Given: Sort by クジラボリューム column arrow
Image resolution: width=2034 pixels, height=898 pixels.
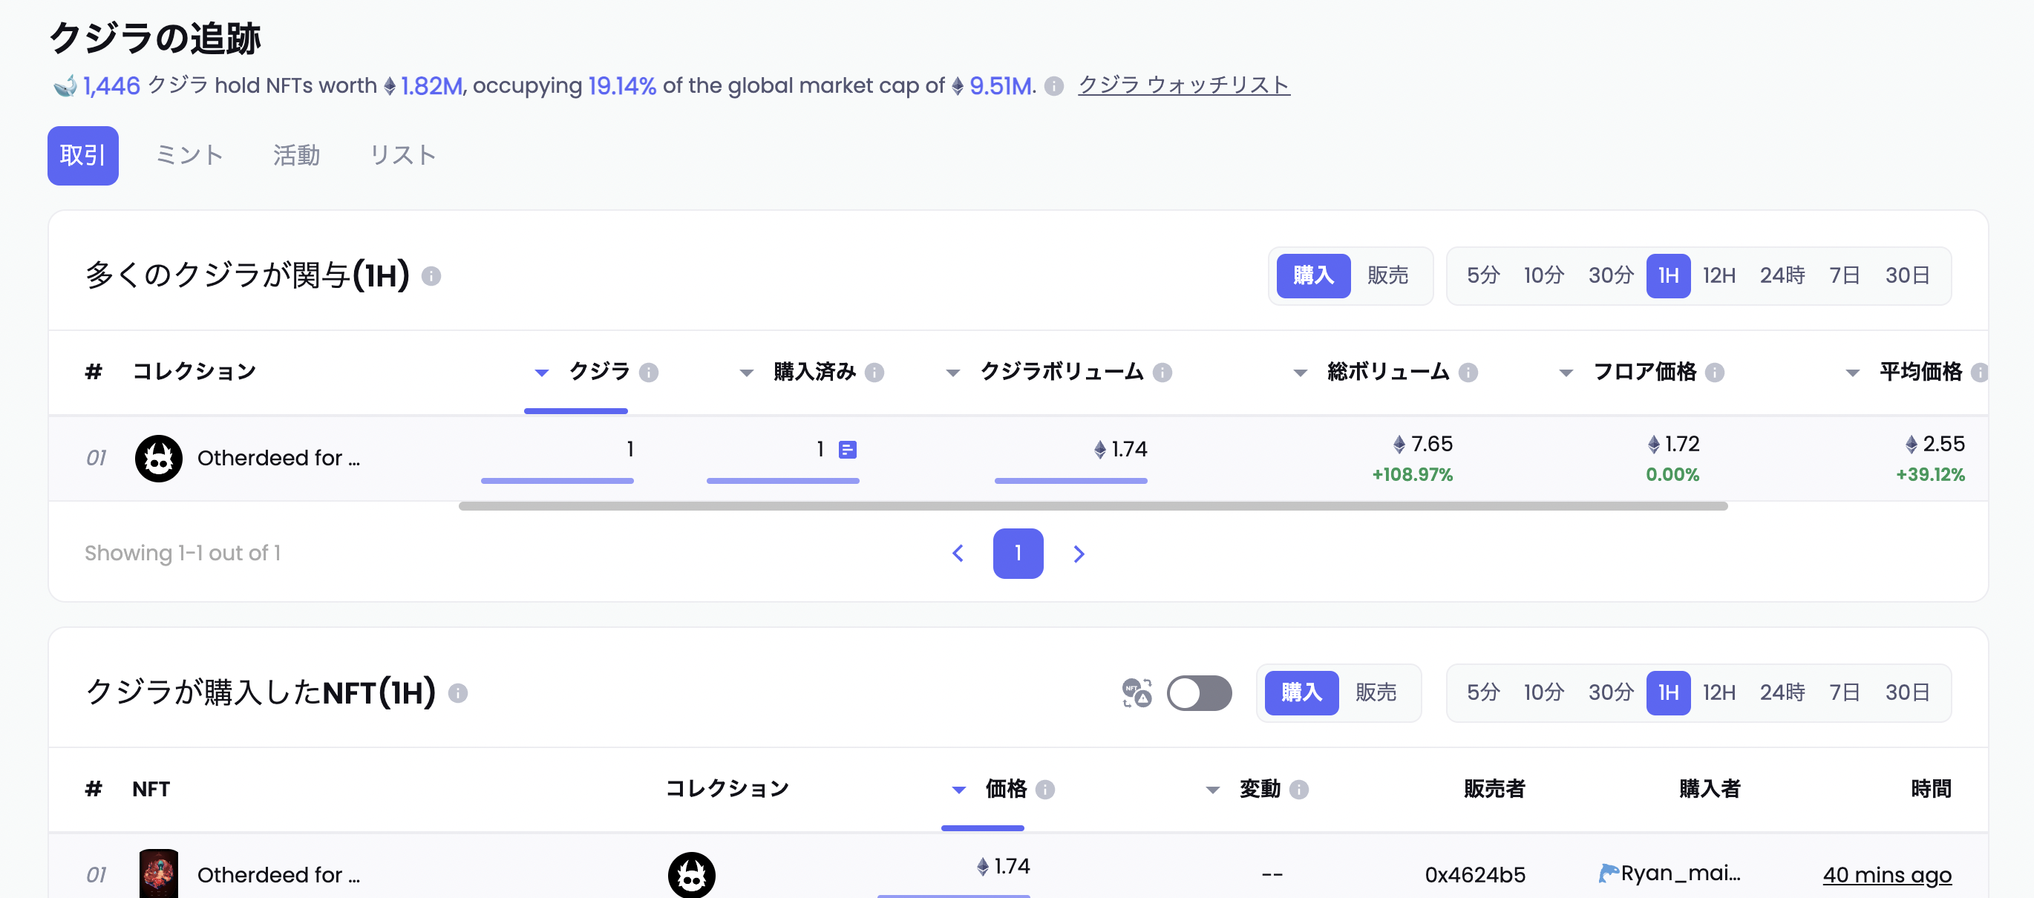Looking at the screenshot, I should coord(953,373).
